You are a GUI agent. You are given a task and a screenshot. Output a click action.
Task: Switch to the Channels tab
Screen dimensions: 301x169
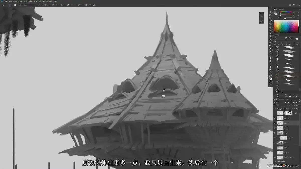pyautogui.click(x=281, y=99)
